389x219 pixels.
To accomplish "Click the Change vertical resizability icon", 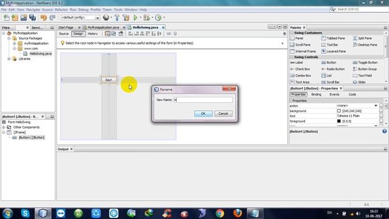I will click(x=175, y=34).
